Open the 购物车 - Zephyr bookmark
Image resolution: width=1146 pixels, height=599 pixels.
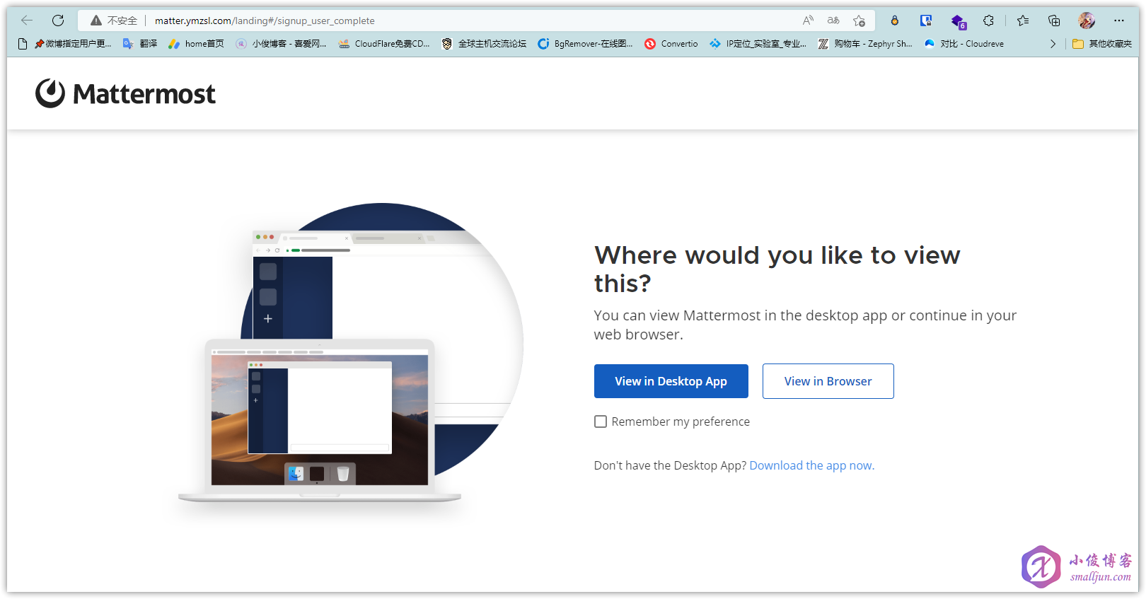click(865, 44)
